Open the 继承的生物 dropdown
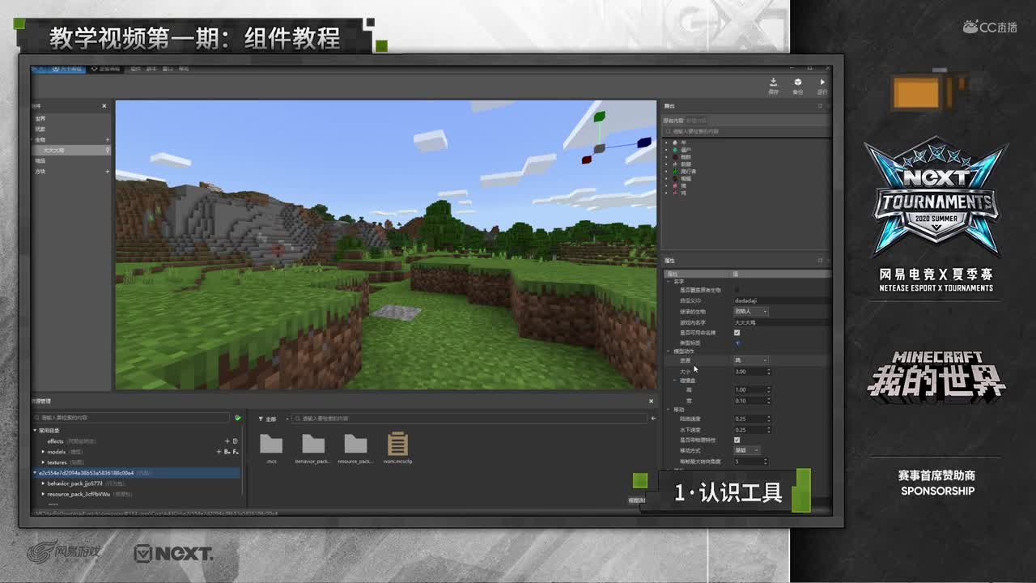 pos(750,311)
